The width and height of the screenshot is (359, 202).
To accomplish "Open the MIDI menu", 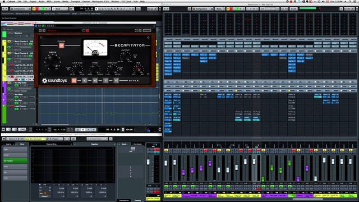I will [x=49, y=1].
